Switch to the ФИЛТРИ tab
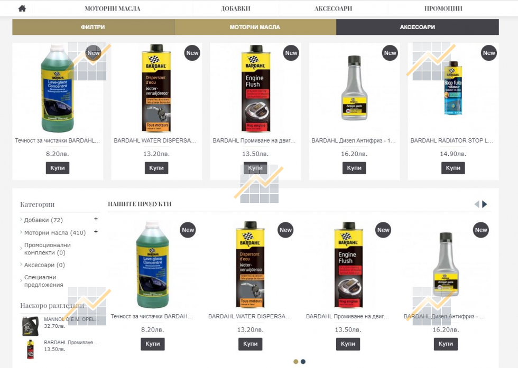Screen dimensions: 518x368 coord(93,27)
